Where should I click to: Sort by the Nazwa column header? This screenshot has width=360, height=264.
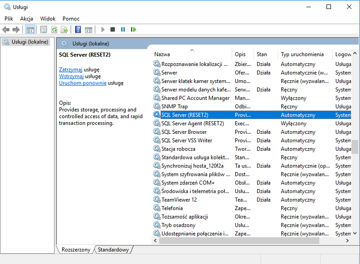click(x=192, y=54)
